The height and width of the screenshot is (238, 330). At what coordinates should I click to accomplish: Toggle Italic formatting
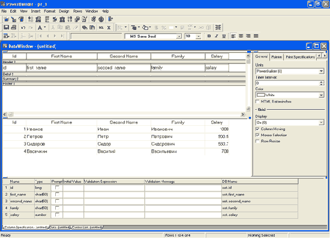tap(217, 36)
